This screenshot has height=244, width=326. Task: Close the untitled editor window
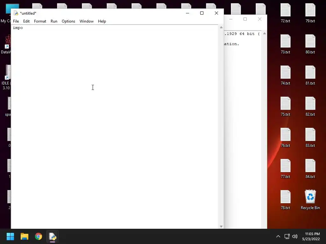coord(216,13)
